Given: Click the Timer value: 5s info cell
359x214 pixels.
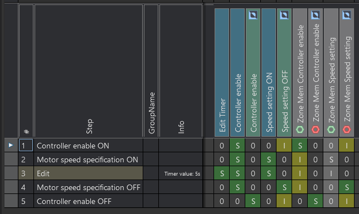Looking at the screenshot, I should 181,173.
